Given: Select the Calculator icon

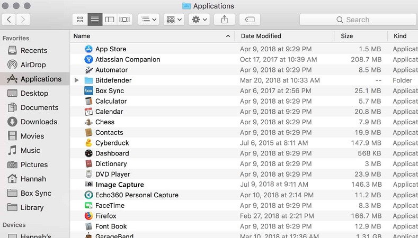Looking at the screenshot, I should pos(88,101).
